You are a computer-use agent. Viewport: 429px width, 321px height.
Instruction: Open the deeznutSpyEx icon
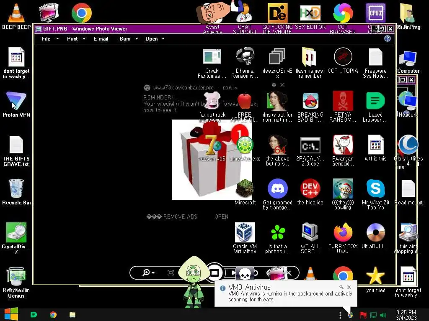[x=277, y=57]
